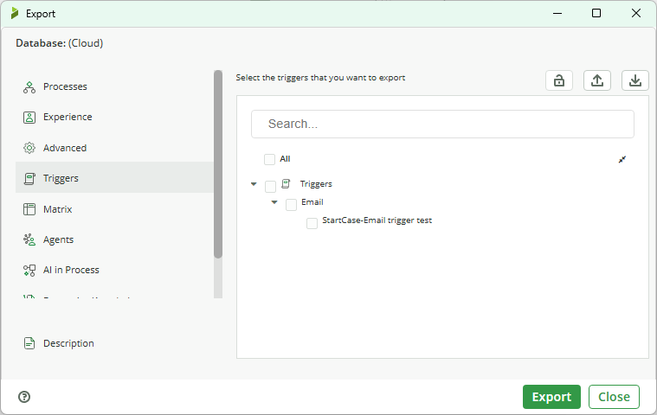The image size is (657, 415).
Task: Click the AI in Process icon
Action: [29, 271]
